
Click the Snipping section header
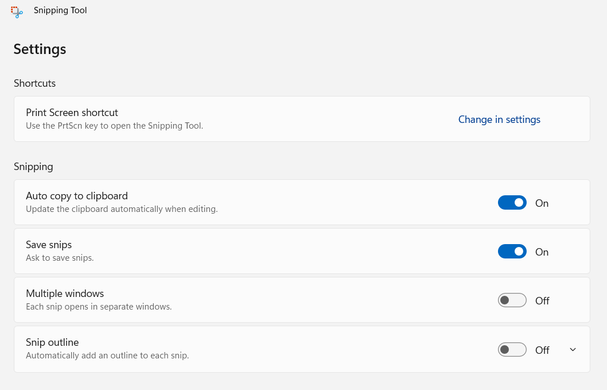(x=33, y=167)
